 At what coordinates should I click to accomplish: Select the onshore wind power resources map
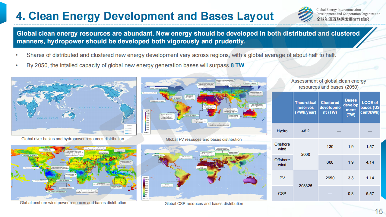click(74, 172)
